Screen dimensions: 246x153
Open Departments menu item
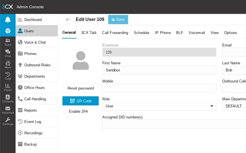coord(37,76)
